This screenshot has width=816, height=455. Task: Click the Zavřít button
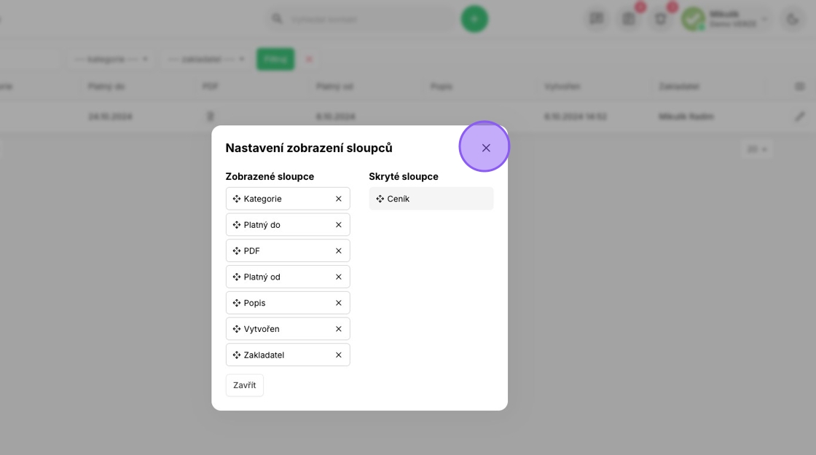pyautogui.click(x=245, y=385)
